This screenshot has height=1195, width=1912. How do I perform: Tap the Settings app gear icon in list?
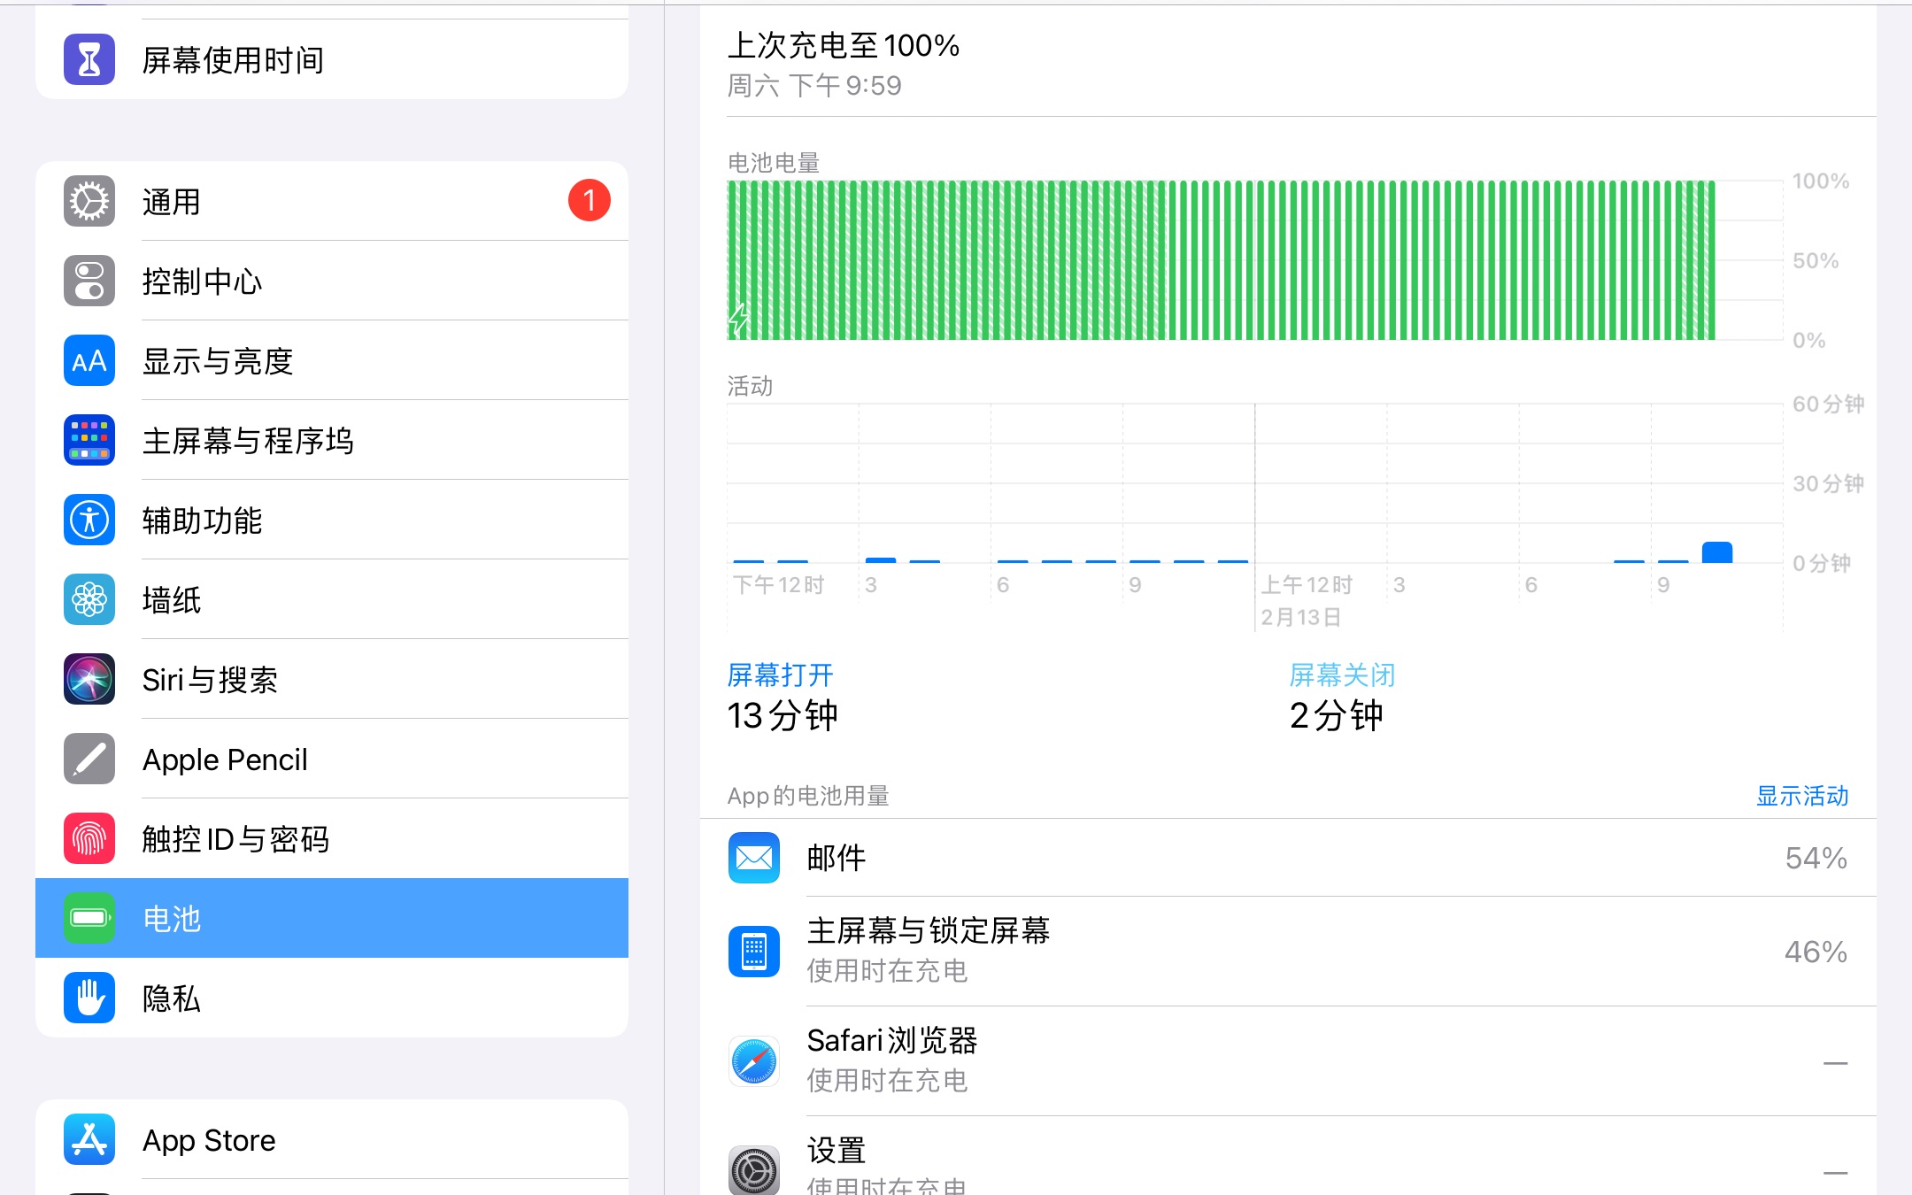(754, 1170)
